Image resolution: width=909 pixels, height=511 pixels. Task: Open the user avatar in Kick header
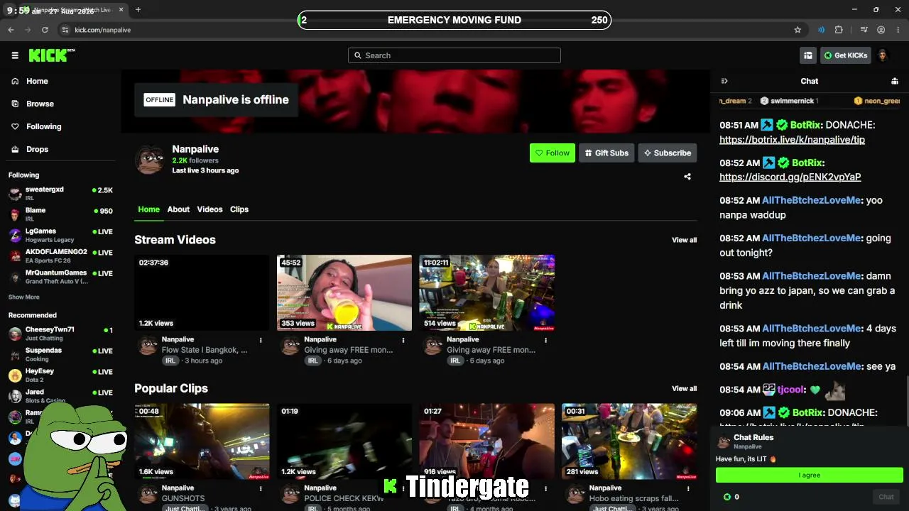point(883,55)
